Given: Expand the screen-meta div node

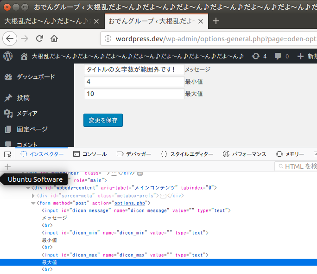Looking at the screenshot, I should click(x=33, y=196).
